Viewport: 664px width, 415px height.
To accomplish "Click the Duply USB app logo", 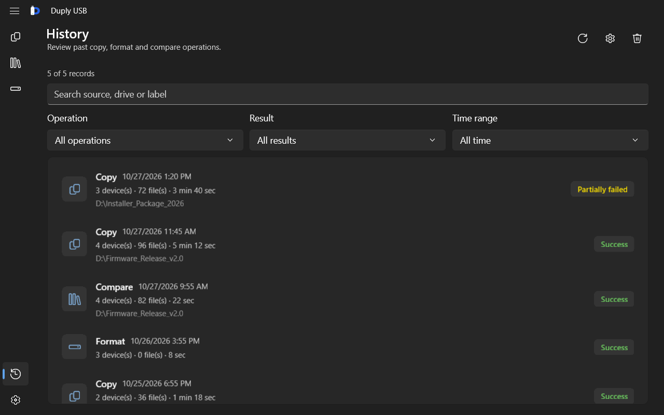I will click(35, 11).
